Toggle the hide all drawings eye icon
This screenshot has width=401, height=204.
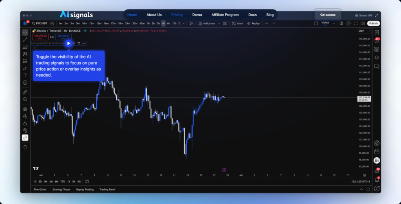25,130
